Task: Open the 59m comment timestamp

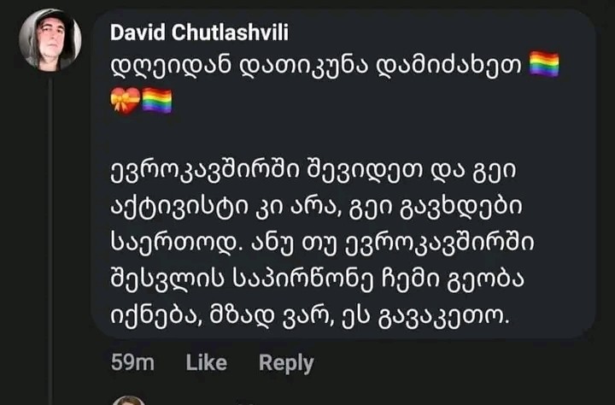Action: coord(132,362)
